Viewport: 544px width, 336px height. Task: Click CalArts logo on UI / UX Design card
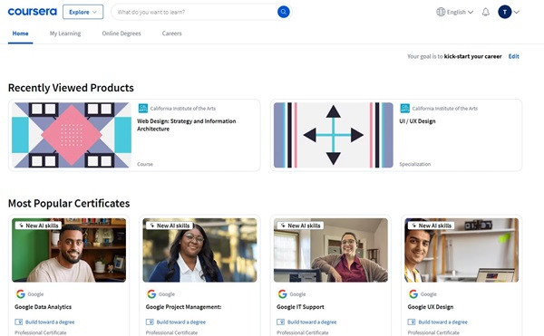point(405,108)
